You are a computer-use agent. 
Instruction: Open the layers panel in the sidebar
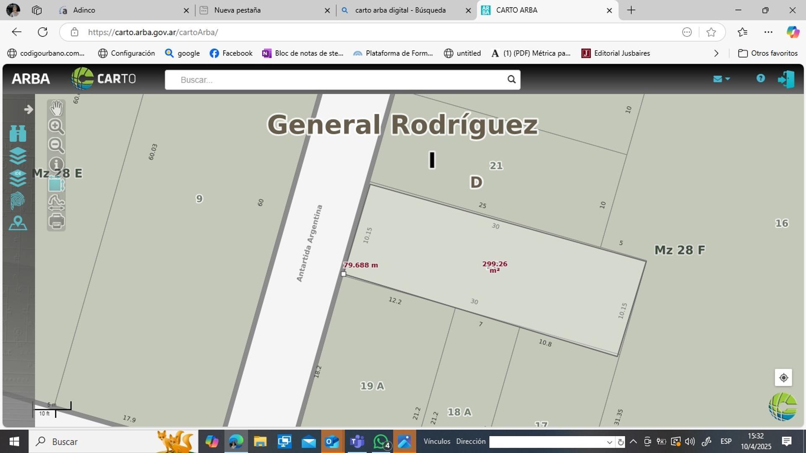coord(18,156)
